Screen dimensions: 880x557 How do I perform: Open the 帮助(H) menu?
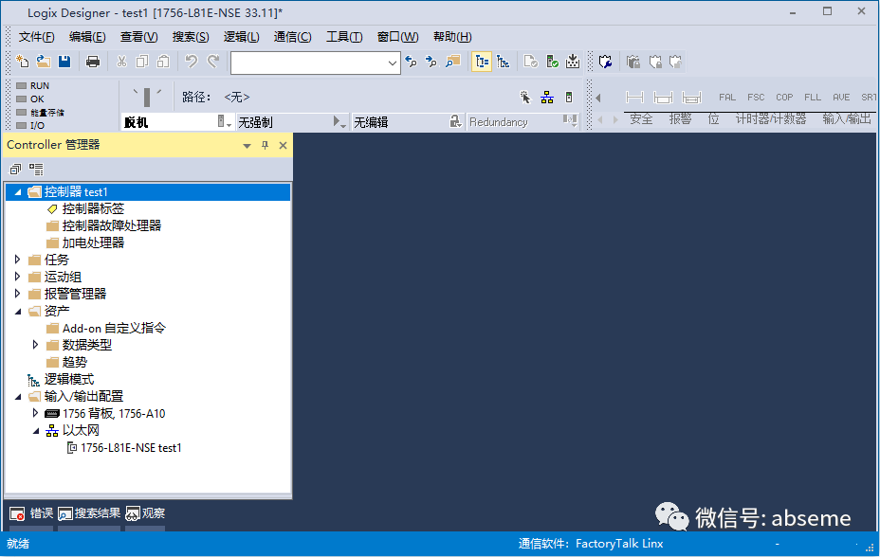[452, 37]
